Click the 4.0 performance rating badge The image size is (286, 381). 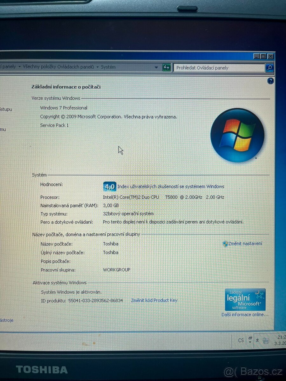(x=110, y=187)
